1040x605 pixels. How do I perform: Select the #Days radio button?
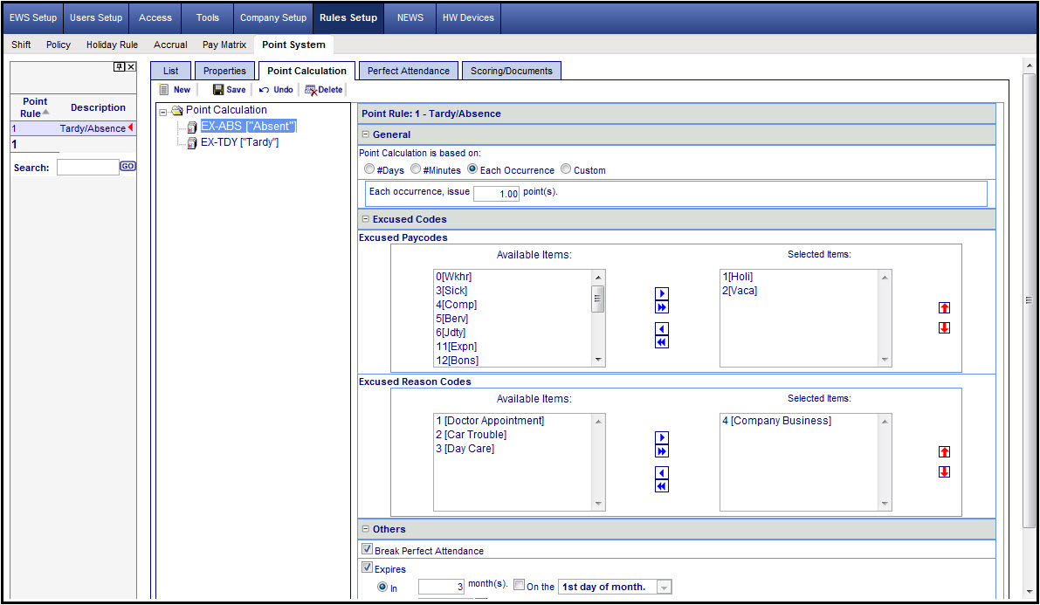369,169
